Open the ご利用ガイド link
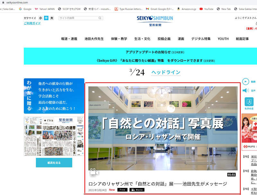 pos(32,23)
